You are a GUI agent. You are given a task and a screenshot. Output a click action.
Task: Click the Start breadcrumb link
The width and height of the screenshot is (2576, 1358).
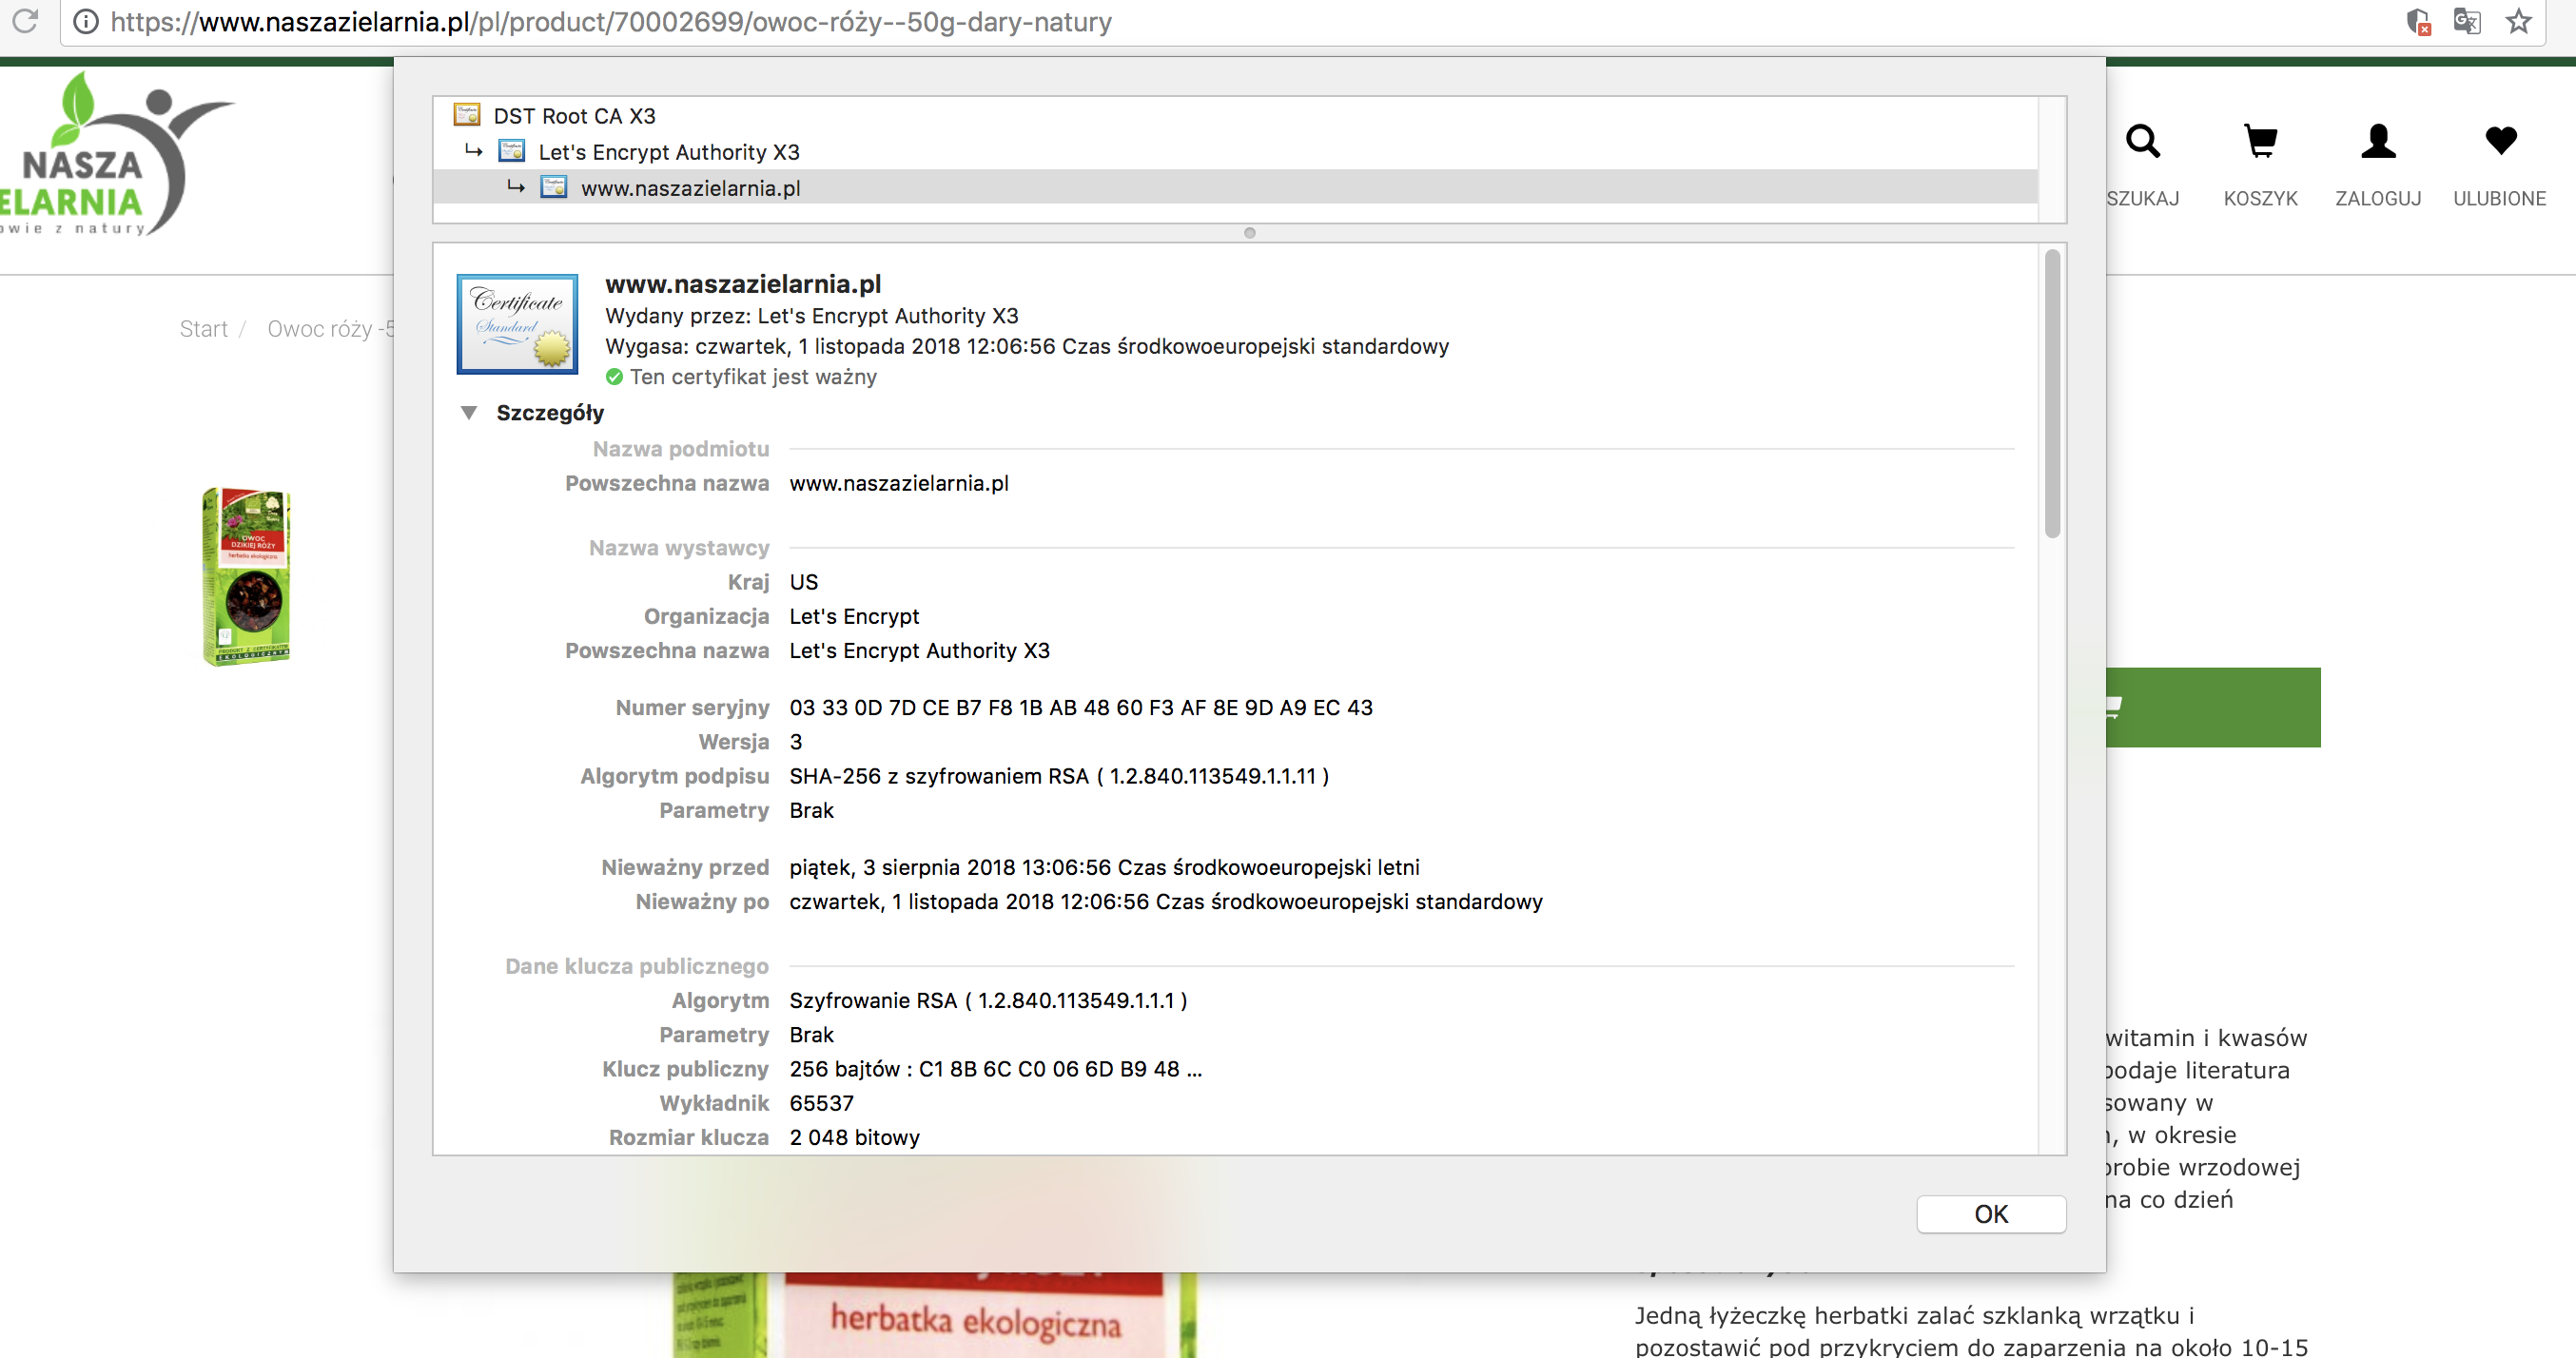click(x=203, y=329)
